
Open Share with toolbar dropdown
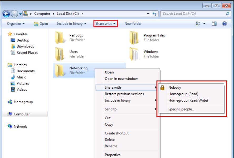coord(105,23)
